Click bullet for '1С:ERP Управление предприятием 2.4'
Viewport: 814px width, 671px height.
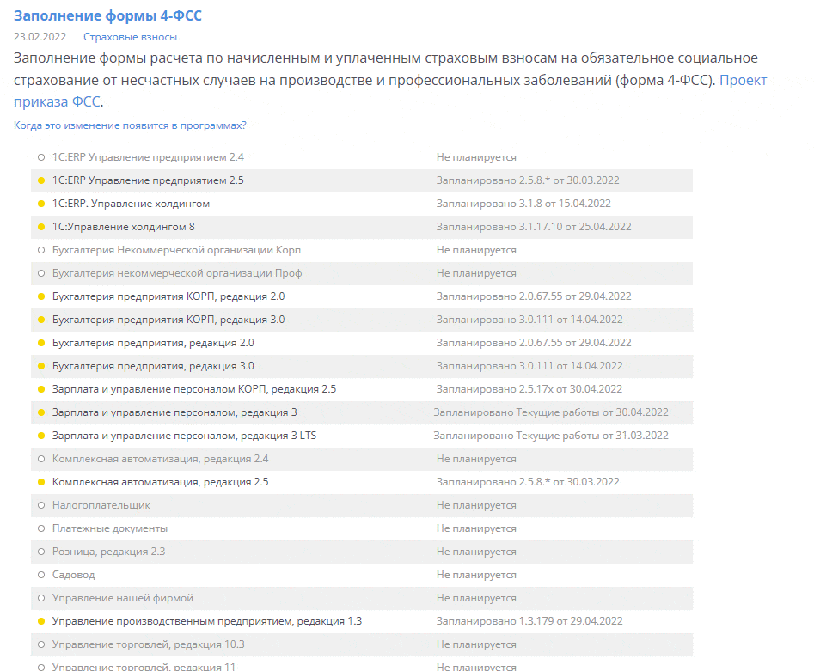click(41, 157)
